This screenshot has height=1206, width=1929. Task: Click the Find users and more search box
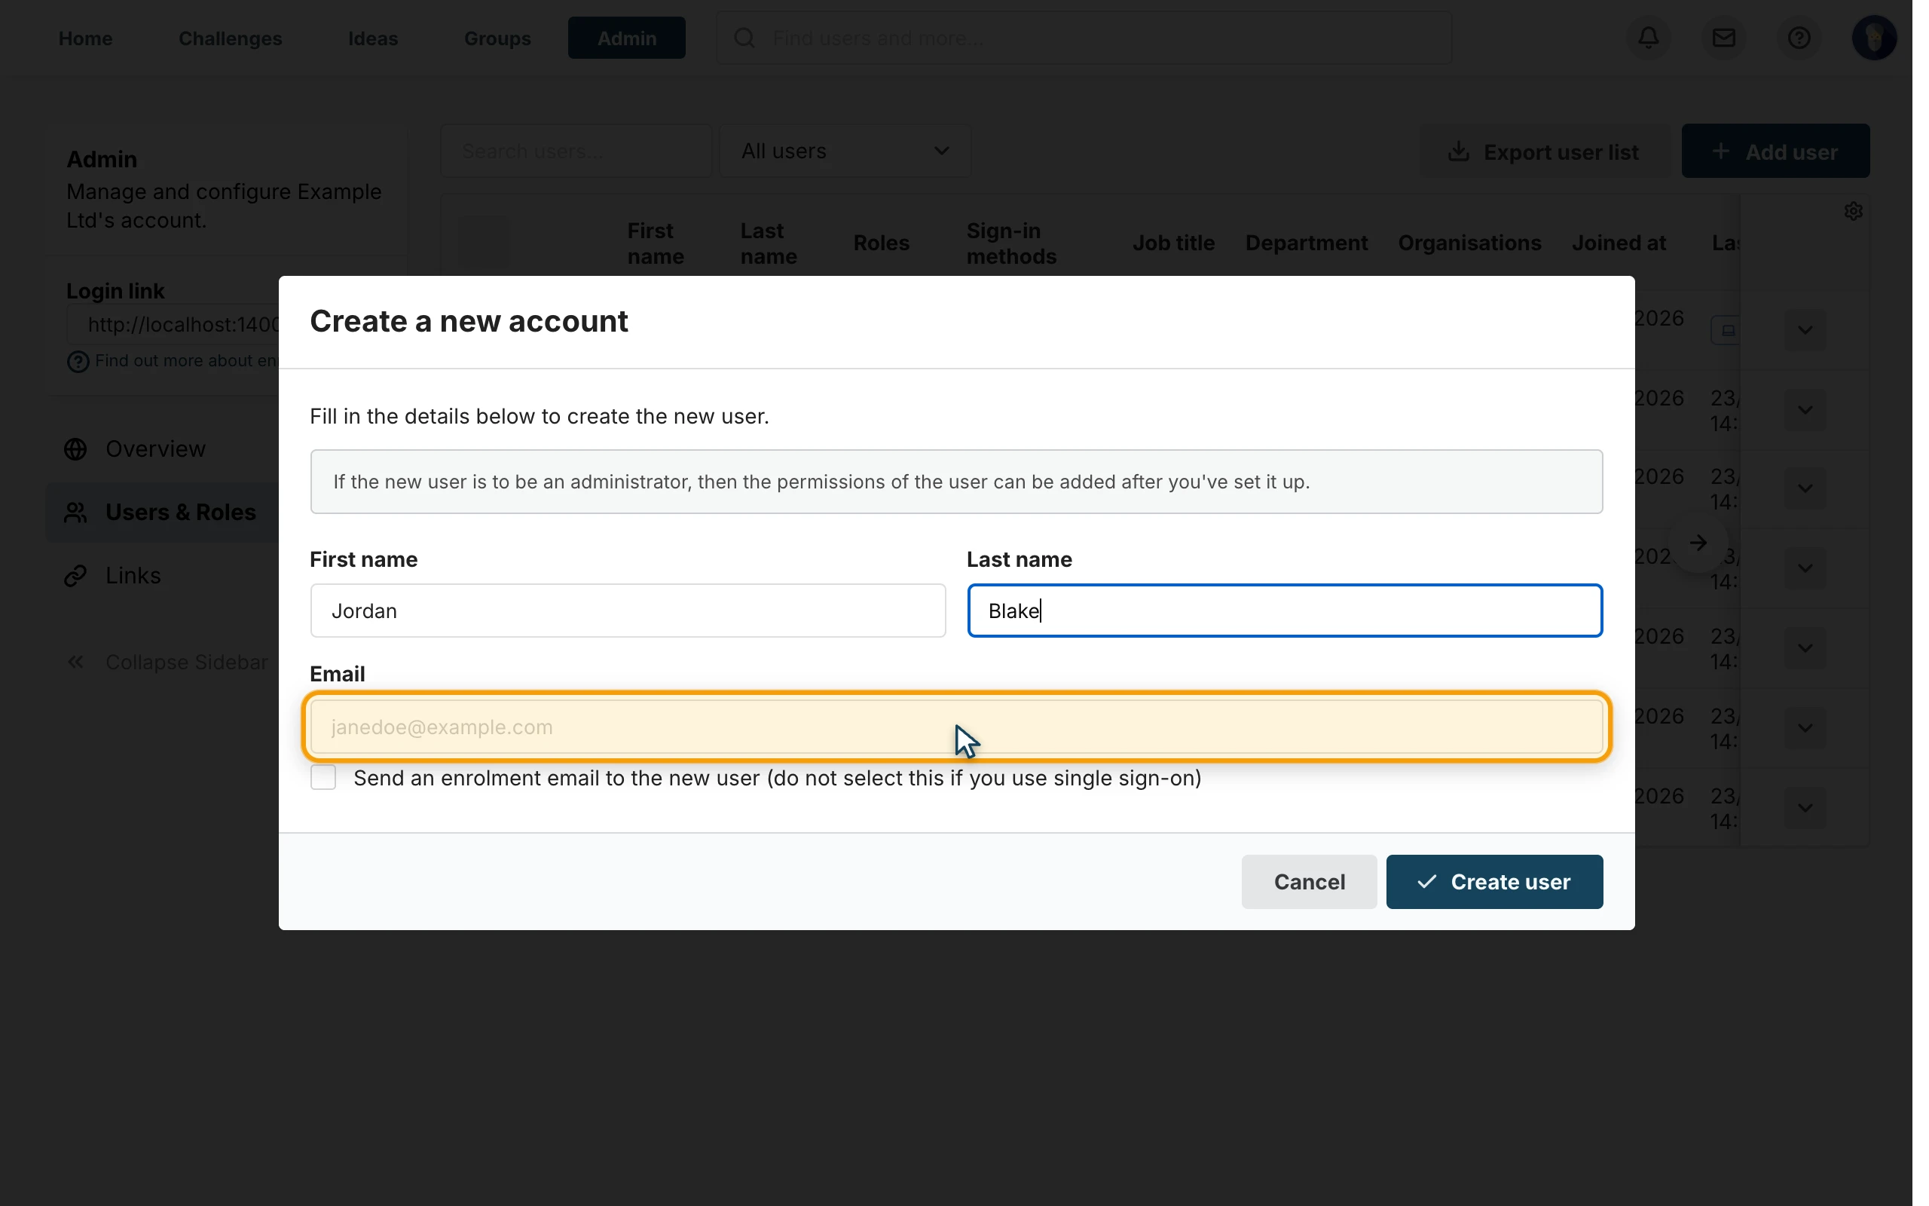1084,38
